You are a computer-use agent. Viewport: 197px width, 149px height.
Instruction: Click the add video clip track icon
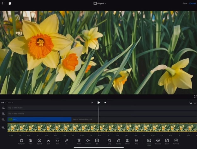3,127
